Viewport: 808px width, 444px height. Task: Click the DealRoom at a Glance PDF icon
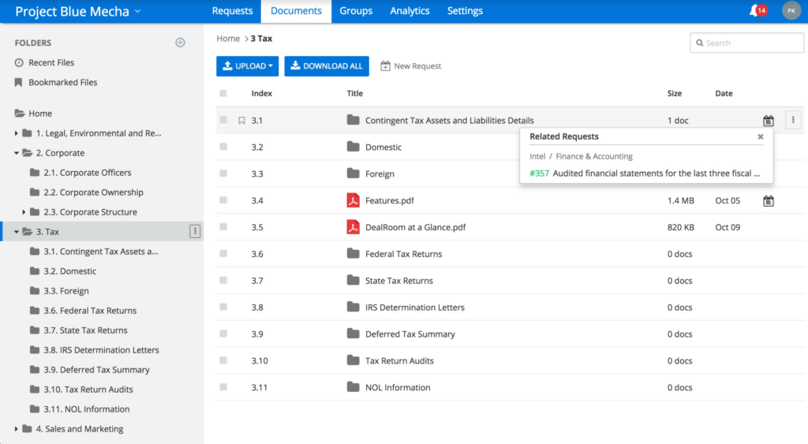pyautogui.click(x=353, y=227)
